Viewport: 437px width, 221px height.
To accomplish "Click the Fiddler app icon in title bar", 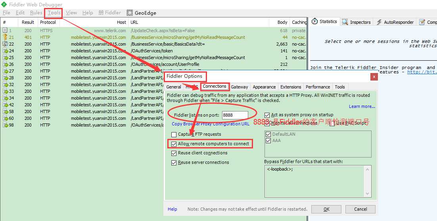I will click(x=4, y=4).
